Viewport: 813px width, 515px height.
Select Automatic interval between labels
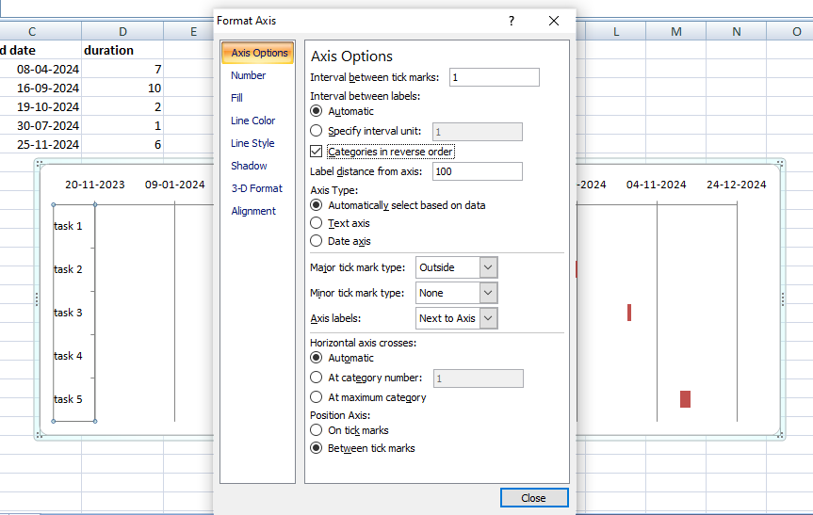[x=316, y=111]
